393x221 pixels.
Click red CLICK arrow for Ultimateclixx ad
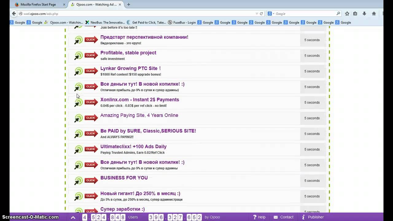point(91,149)
